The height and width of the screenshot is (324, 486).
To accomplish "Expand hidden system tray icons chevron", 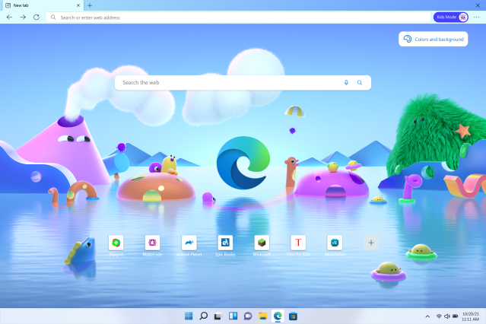I will coord(428,316).
